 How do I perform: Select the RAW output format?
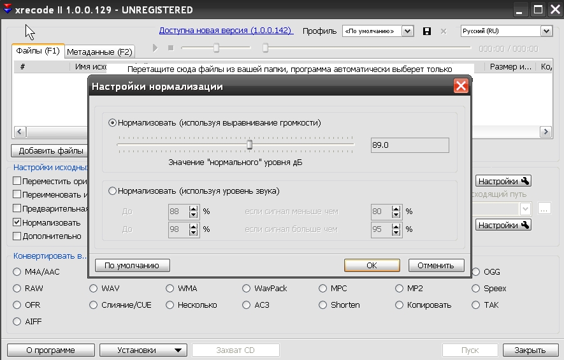pos(17,288)
